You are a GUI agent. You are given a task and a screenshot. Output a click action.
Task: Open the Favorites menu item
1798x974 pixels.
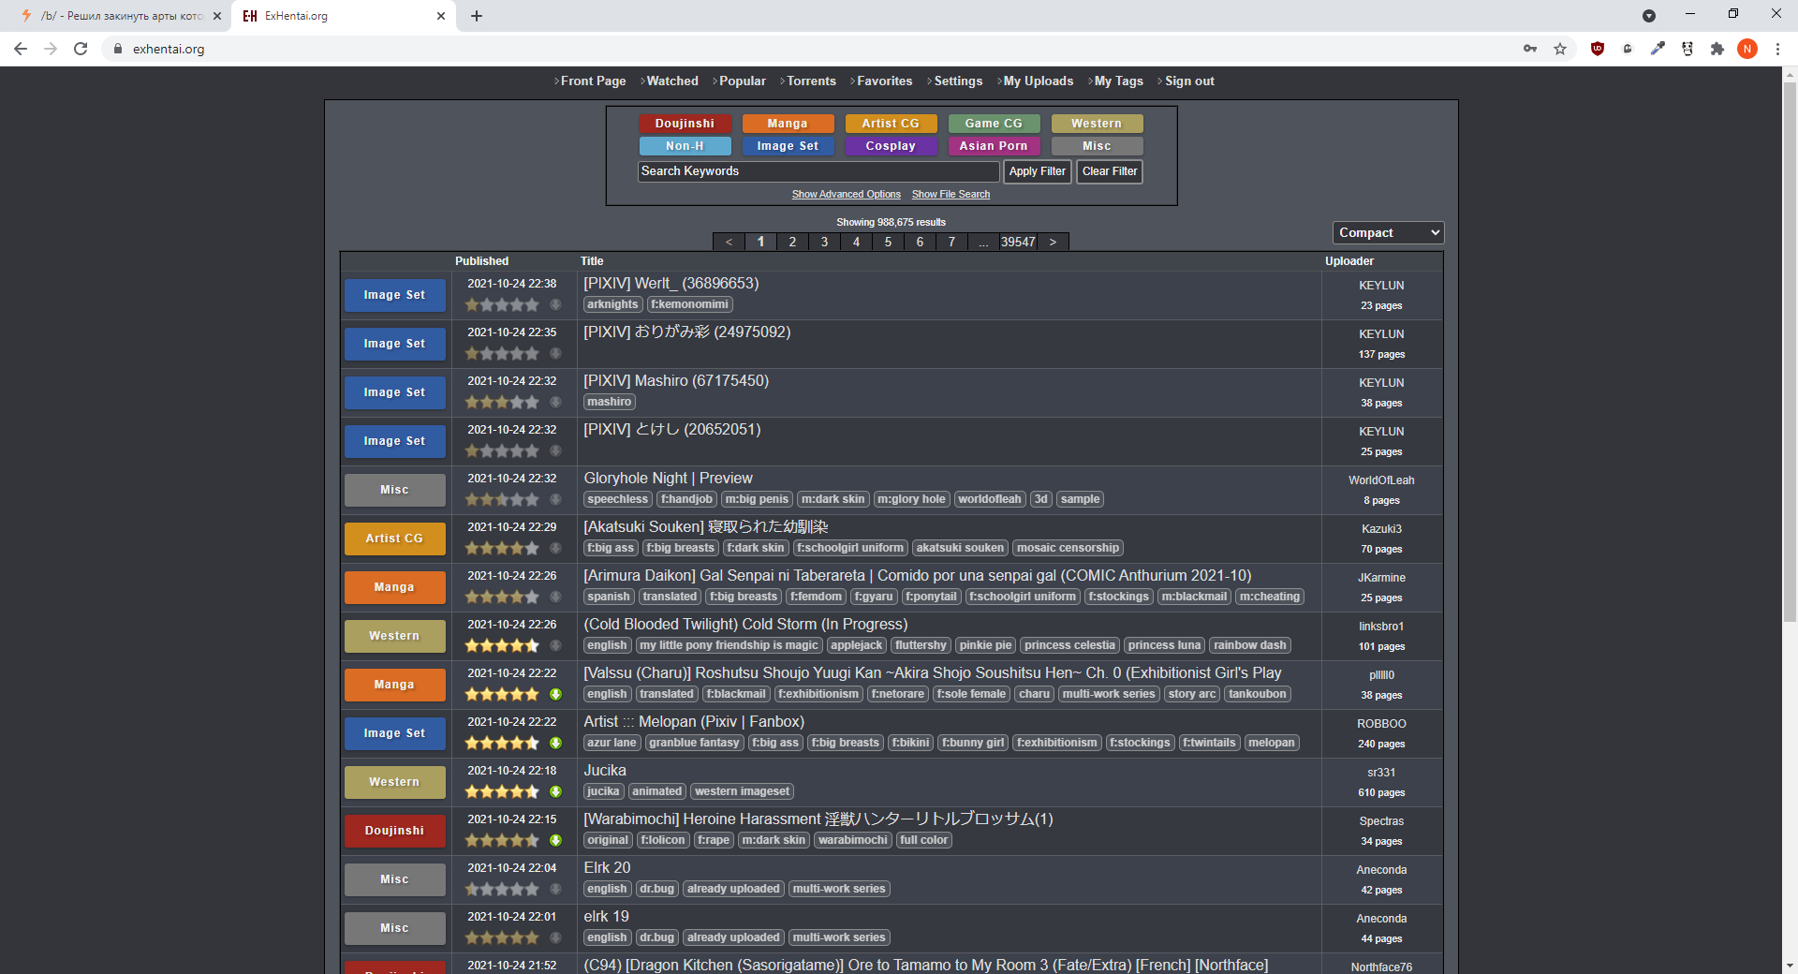[x=885, y=81]
